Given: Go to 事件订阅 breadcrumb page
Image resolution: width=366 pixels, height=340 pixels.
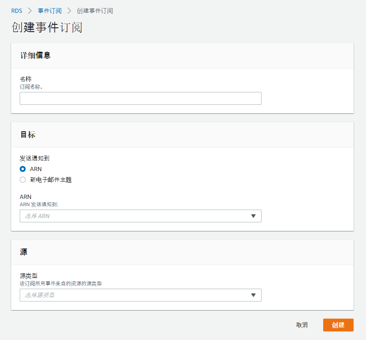Looking at the screenshot, I should (x=50, y=11).
